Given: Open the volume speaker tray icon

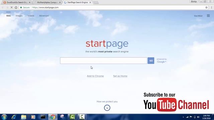Looking at the screenshot, I should (x=198, y=117).
